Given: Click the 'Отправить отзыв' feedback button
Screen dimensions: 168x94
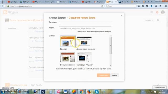Looking at the screenshot, I should (x=160, y=87).
